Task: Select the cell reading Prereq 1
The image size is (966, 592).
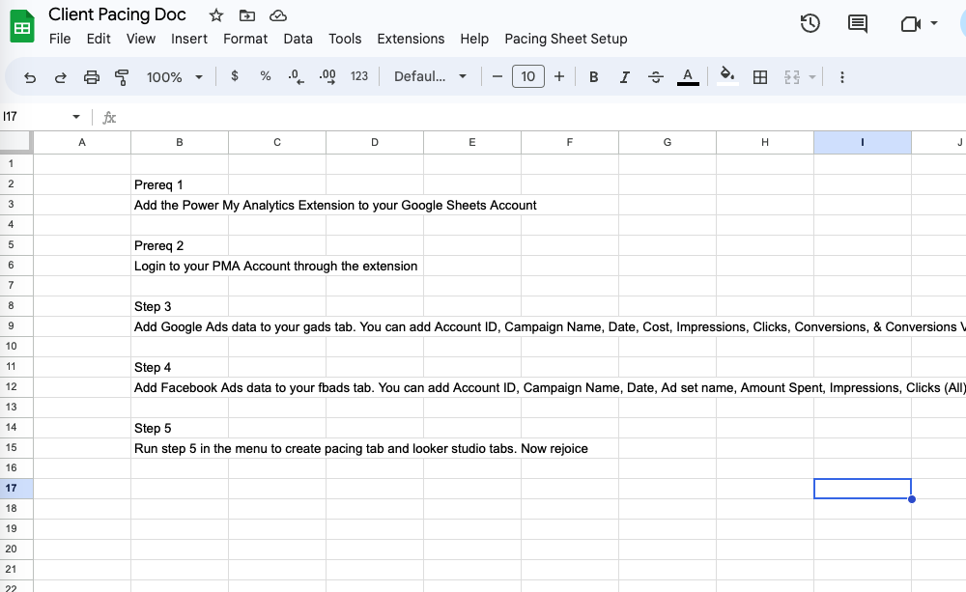Action: coord(180,184)
